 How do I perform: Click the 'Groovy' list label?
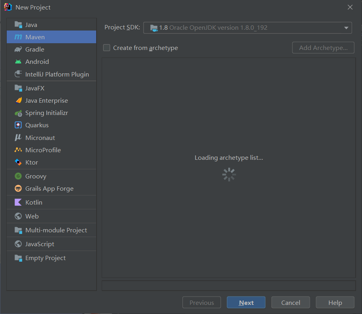[36, 176]
